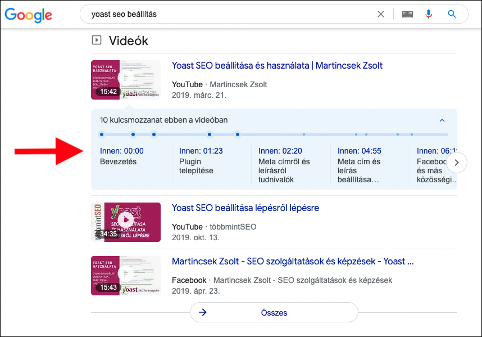The width and height of the screenshot is (482, 337).
Task: Start voice search with microphone icon
Action: pyautogui.click(x=429, y=14)
